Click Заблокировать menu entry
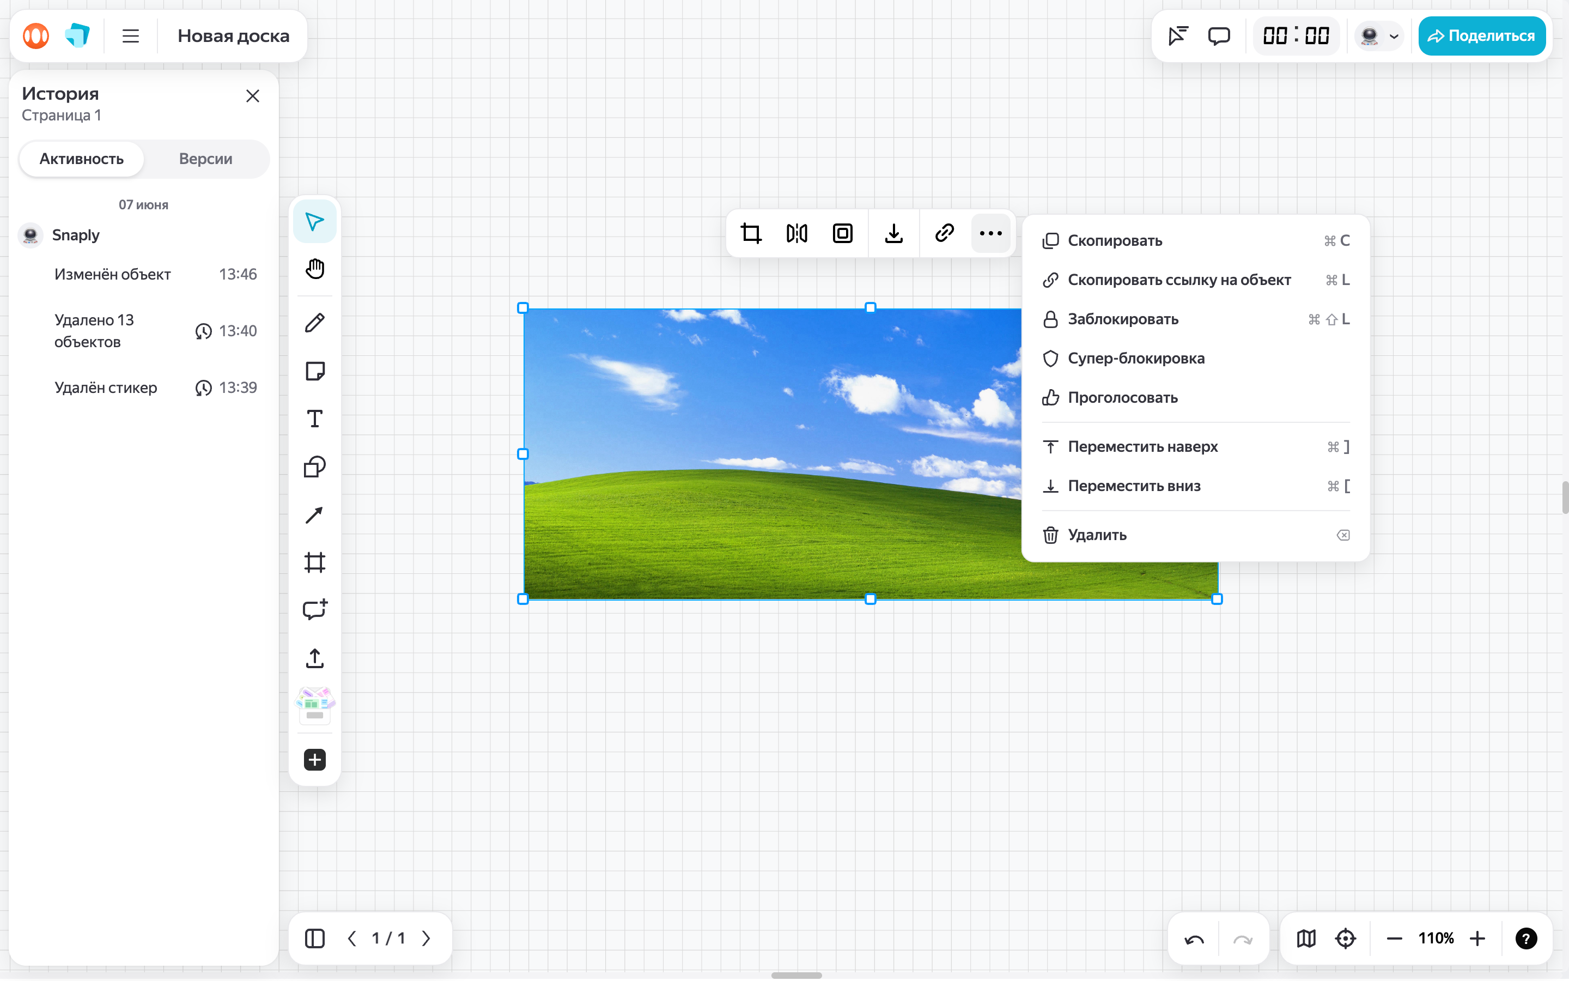 pyautogui.click(x=1196, y=319)
